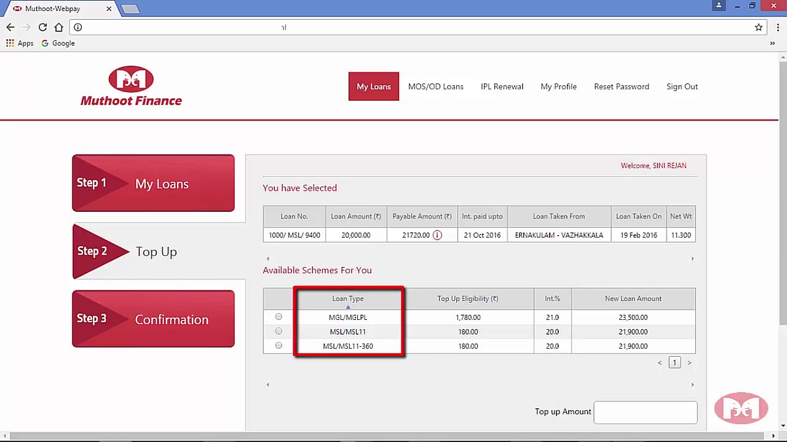Bookmark this page with the star
The image size is (787, 442).
(759, 27)
